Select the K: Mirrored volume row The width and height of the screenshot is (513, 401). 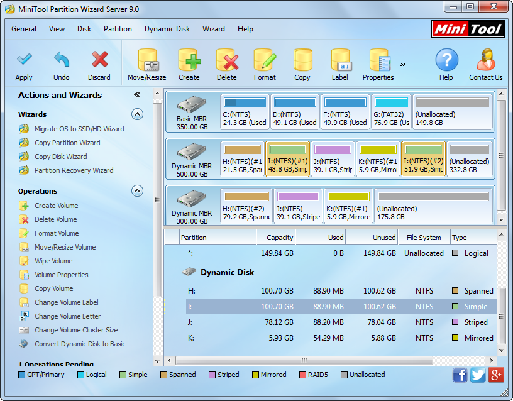point(331,338)
